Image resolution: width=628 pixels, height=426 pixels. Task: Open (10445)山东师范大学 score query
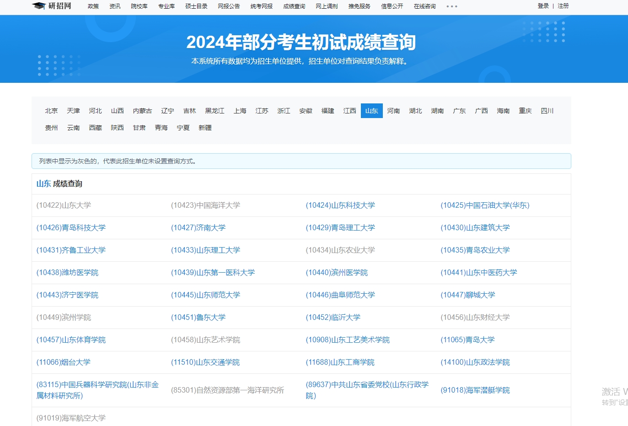[x=205, y=295]
